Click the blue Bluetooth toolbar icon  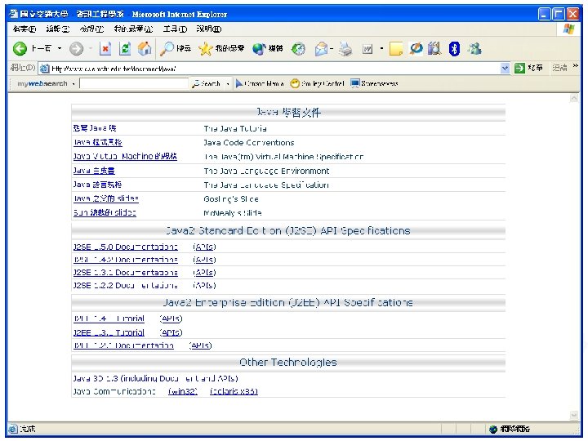(x=455, y=49)
